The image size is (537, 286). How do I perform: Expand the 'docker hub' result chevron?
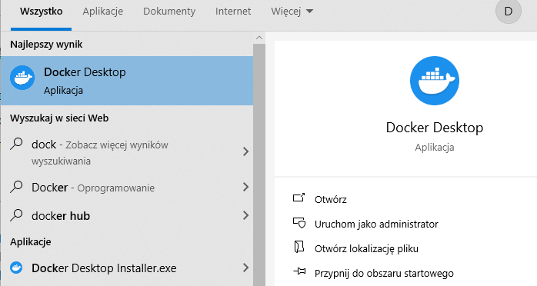click(245, 215)
